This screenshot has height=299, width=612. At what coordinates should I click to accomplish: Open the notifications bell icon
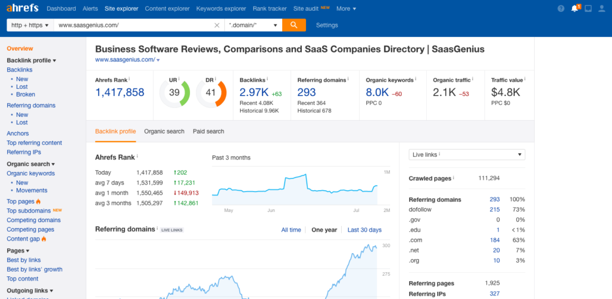pyautogui.click(x=575, y=8)
